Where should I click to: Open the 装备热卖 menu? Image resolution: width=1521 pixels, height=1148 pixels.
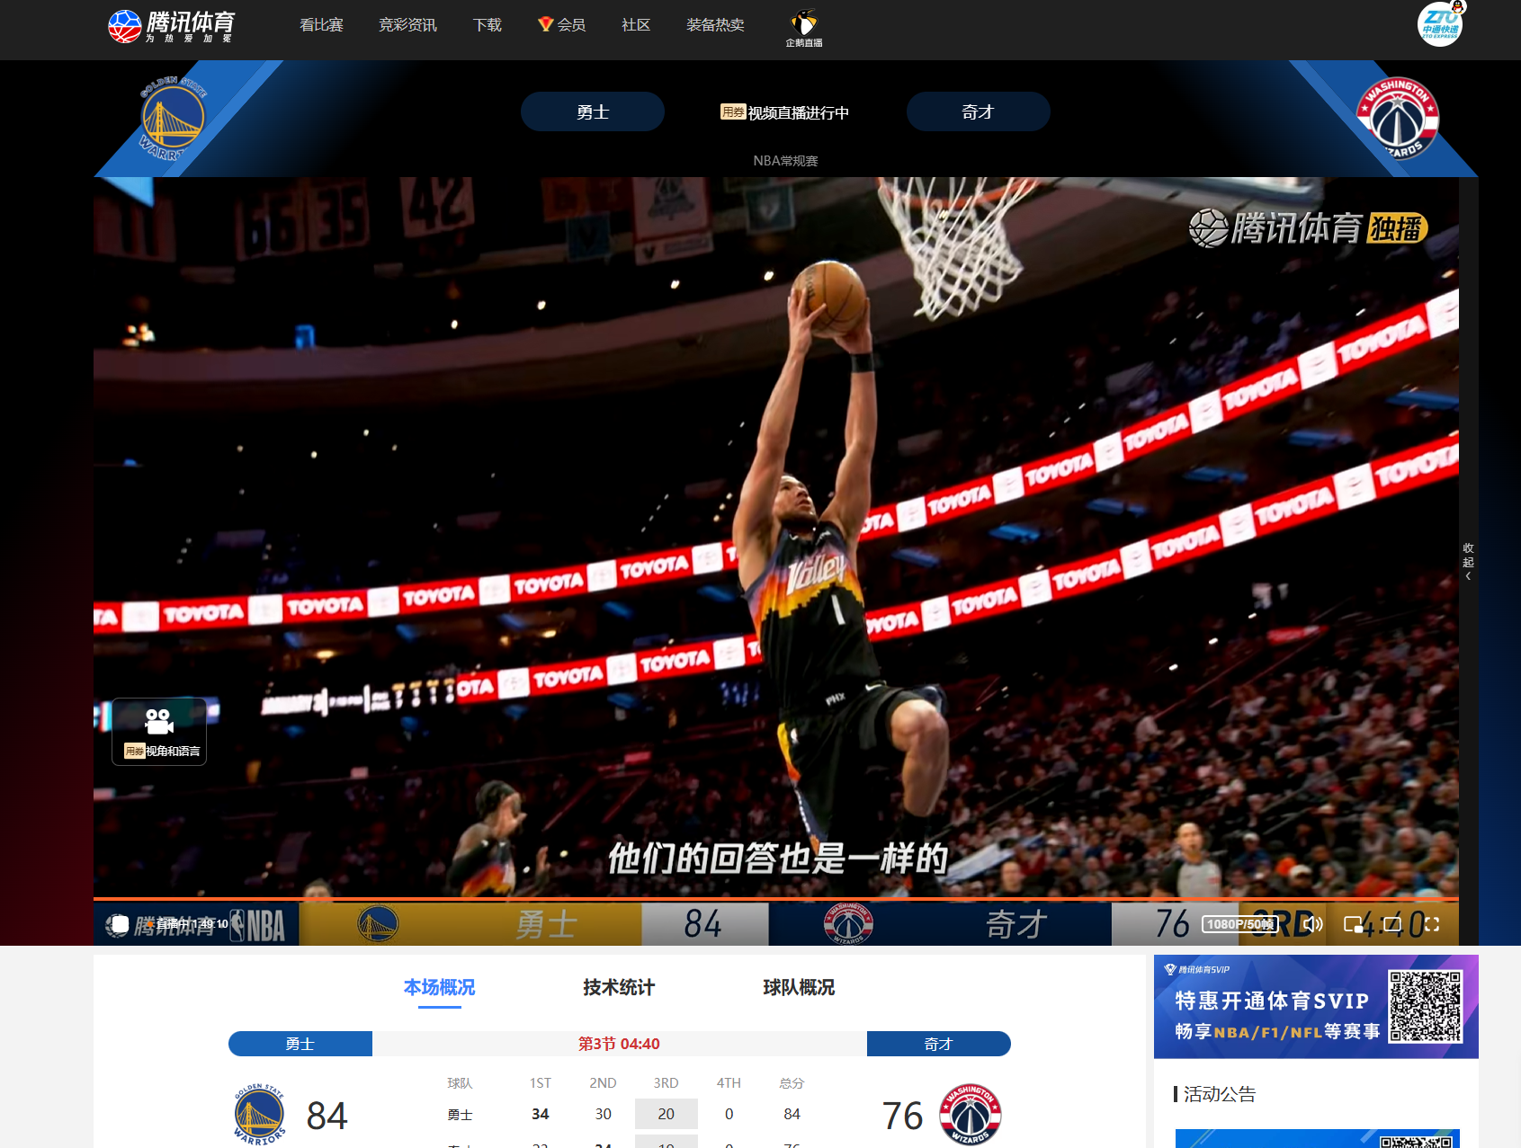click(x=715, y=25)
